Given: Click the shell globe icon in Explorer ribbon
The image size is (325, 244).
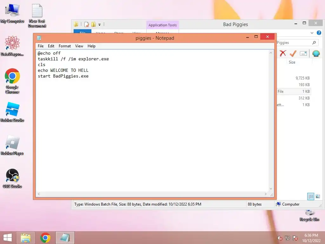Looking at the screenshot, I should click(x=316, y=53).
